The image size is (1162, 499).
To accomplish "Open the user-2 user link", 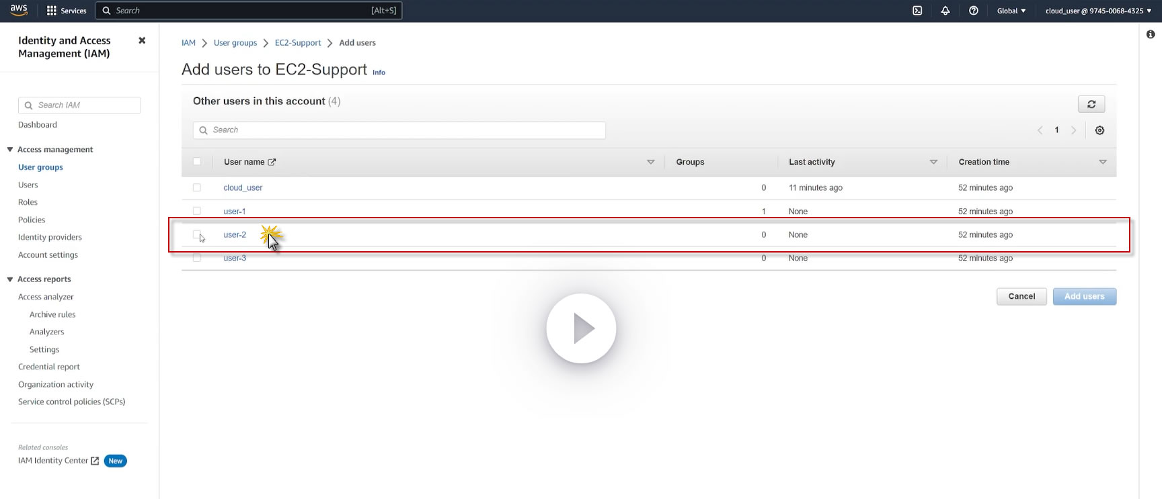I will (x=235, y=235).
